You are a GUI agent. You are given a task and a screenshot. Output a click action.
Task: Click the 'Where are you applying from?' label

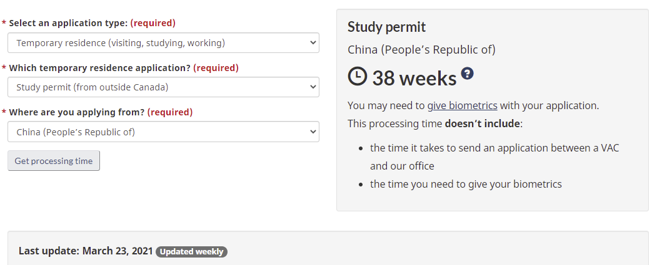(77, 112)
